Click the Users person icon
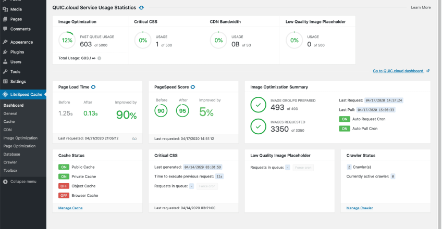 point(5,61)
